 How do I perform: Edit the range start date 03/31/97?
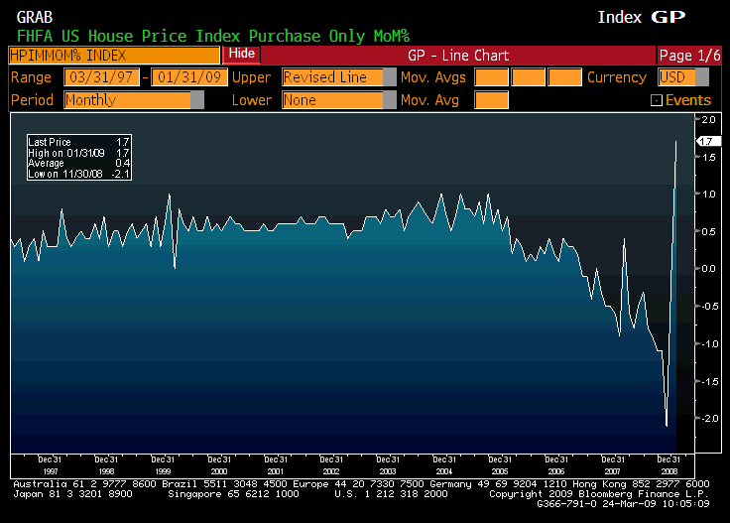click(x=102, y=77)
